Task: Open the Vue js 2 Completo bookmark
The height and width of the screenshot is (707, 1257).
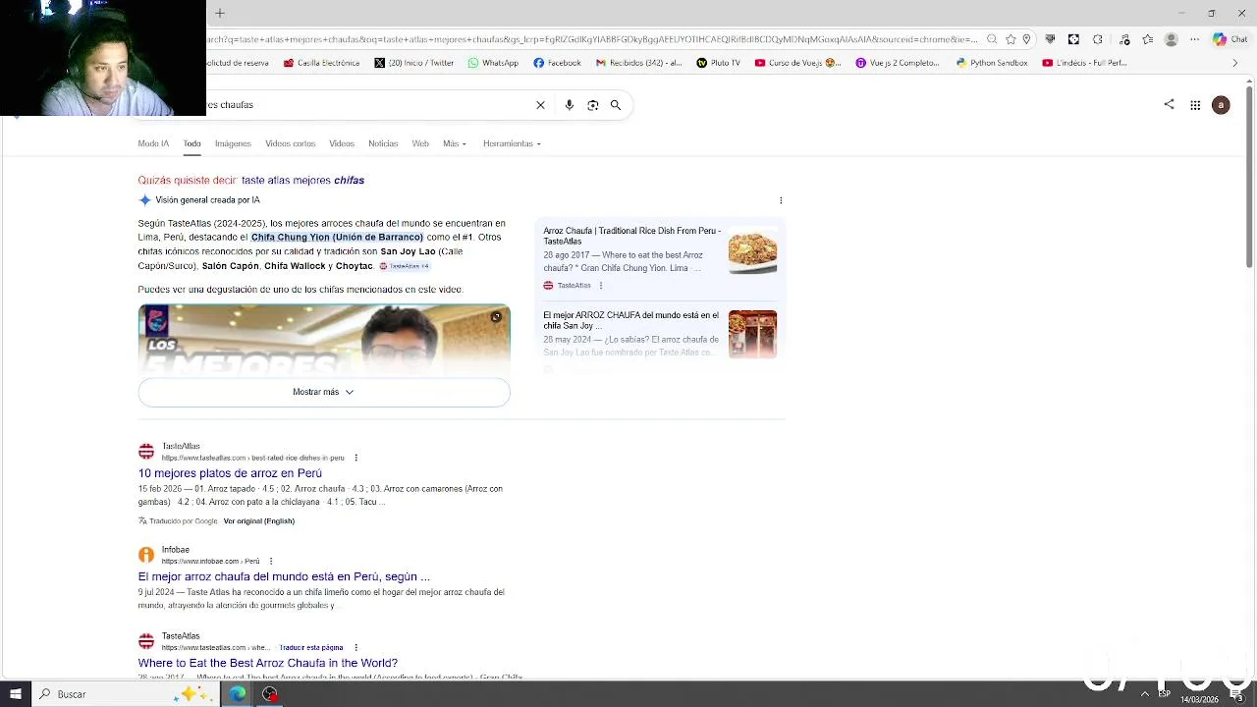Action: point(899,63)
